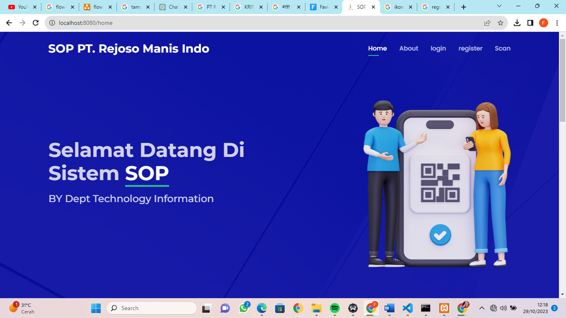The width and height of the screenshot is (566, 318).
Task: Open the Scan nav link
Action: [503, 48]
